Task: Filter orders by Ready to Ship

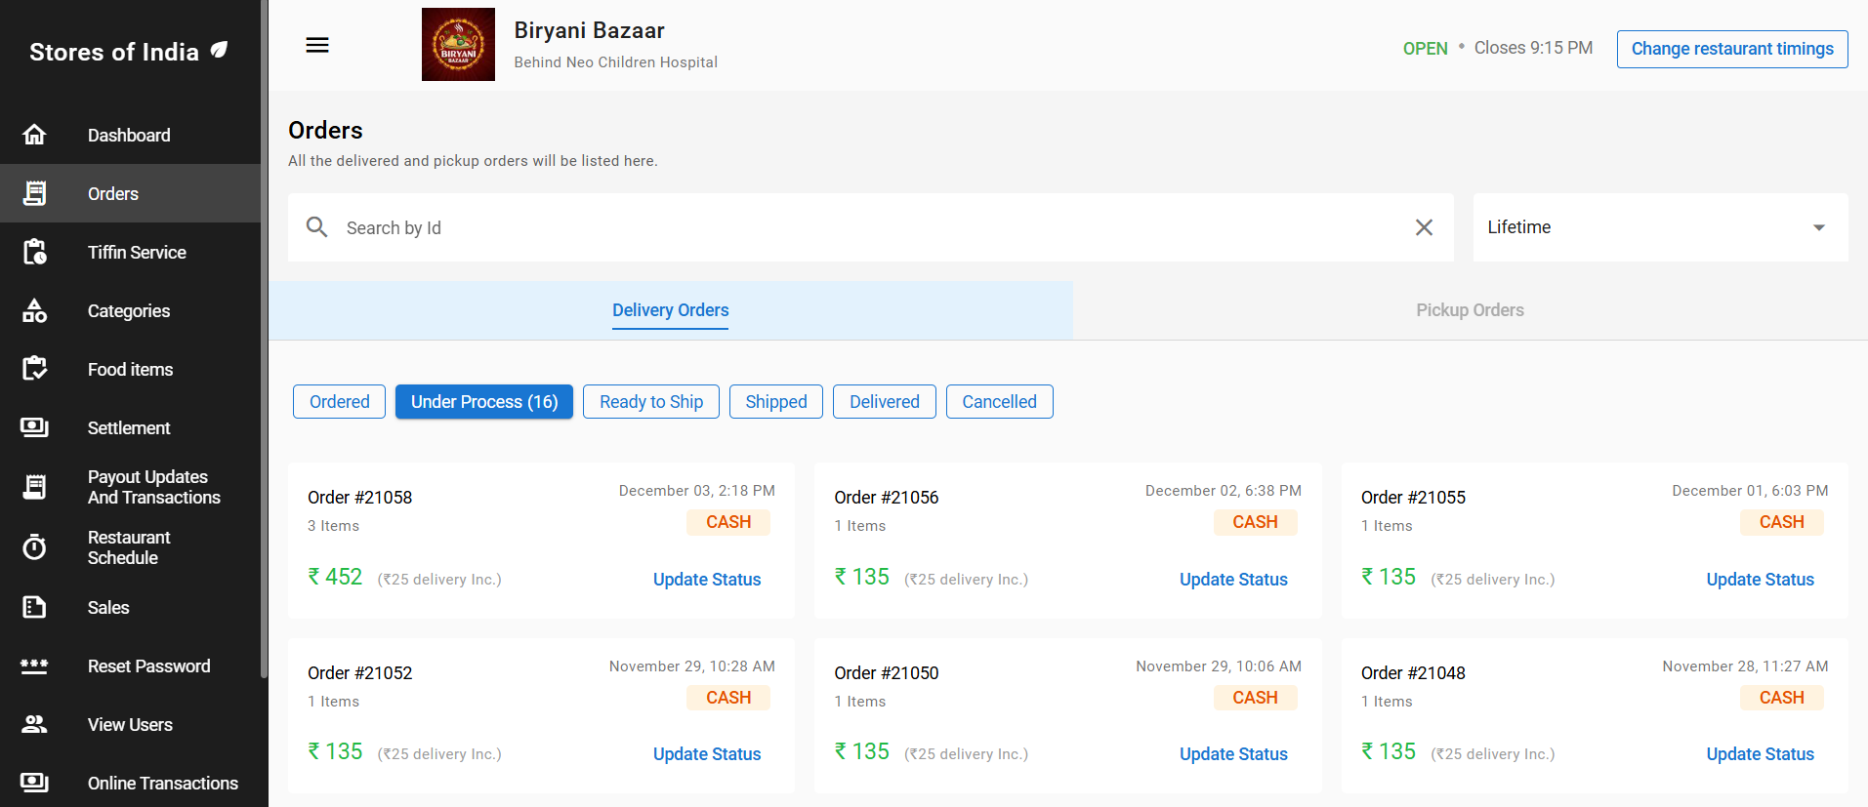Action: coord(650,402)
